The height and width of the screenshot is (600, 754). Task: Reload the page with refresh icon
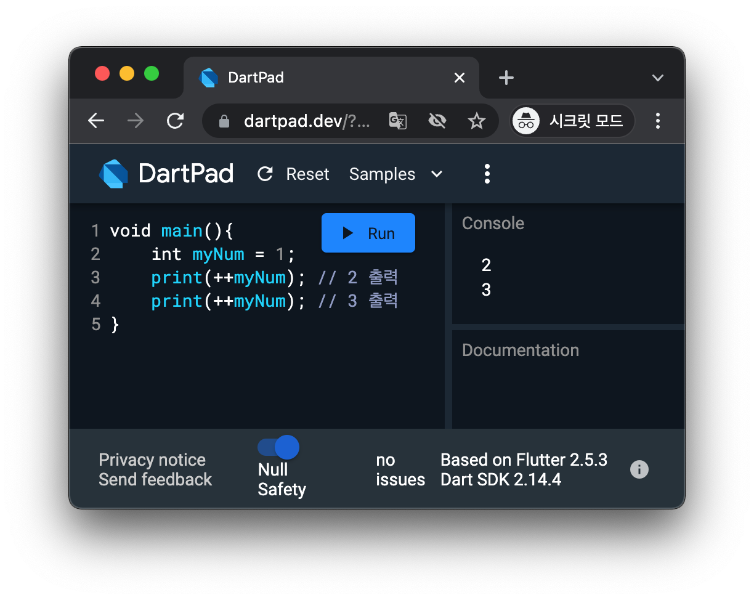click(176, 121)
